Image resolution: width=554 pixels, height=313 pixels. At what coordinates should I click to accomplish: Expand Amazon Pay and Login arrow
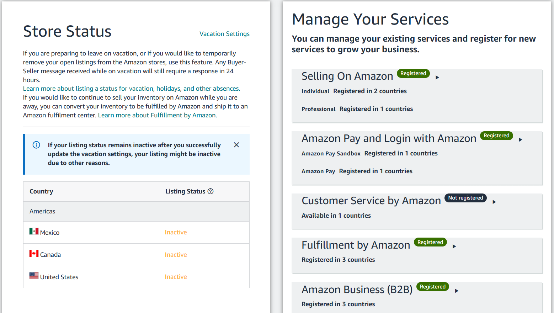point(521,139)
